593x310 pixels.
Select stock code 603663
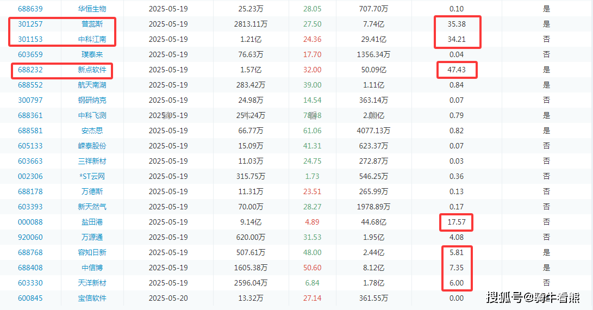[30, 161]
